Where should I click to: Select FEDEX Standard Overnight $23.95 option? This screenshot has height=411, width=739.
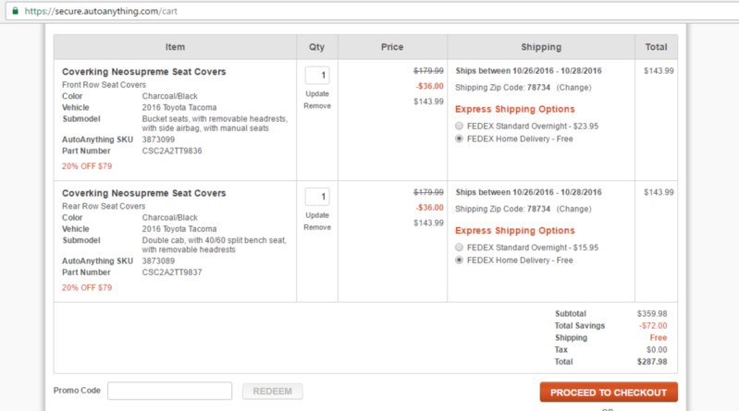pos(459,126)
